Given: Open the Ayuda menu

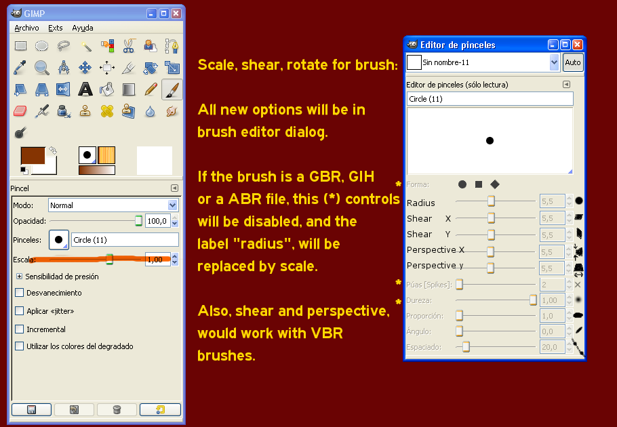Looking at the screenshot, I should click(x=82, y=28).
